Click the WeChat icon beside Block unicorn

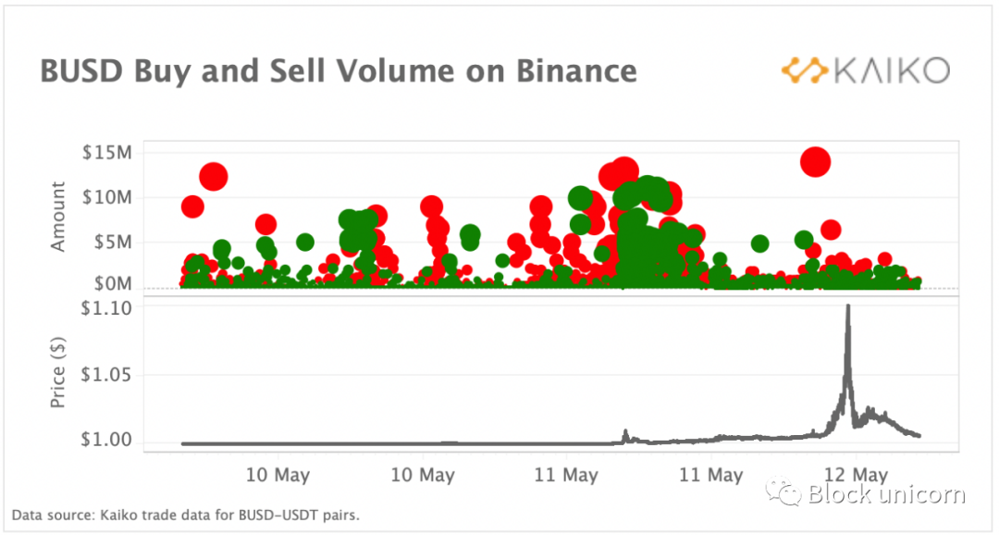789,493
